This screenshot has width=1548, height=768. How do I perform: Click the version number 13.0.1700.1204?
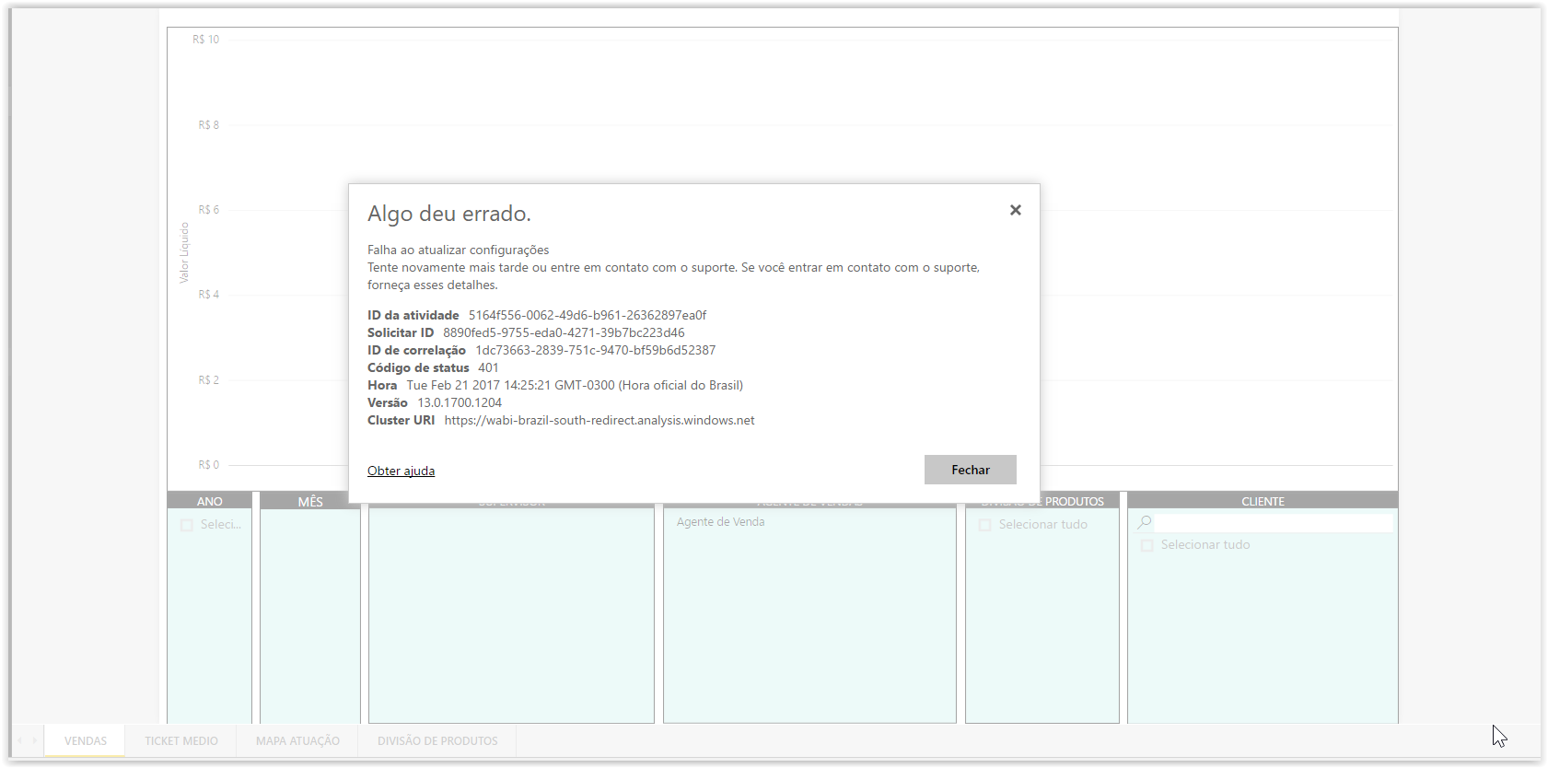coord(460,402)
